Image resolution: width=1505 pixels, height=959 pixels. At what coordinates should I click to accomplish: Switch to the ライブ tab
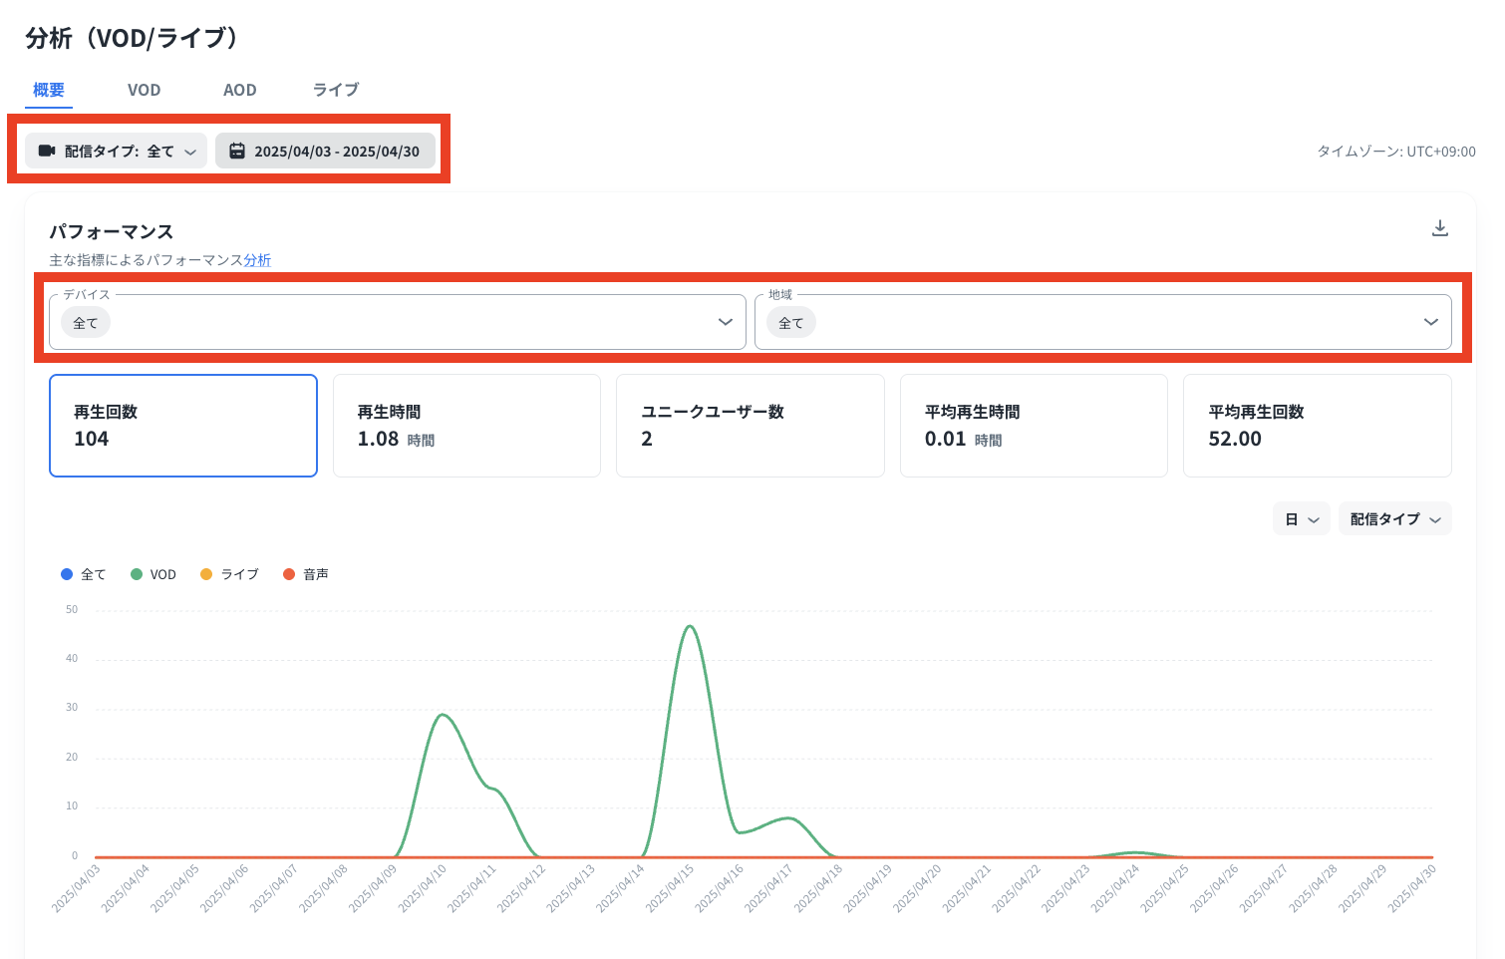click(336, 90)
